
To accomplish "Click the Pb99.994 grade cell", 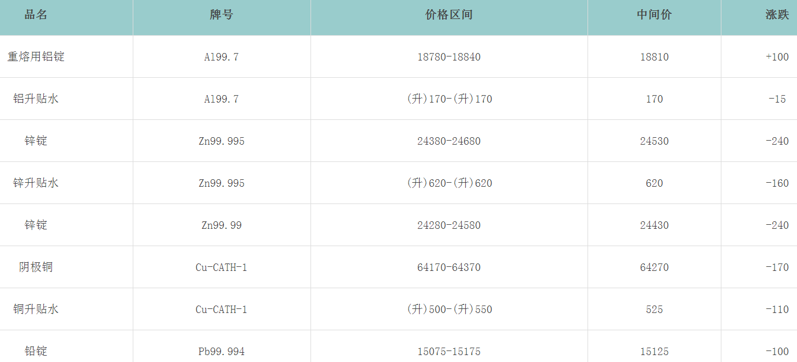I will click(222, 352).
